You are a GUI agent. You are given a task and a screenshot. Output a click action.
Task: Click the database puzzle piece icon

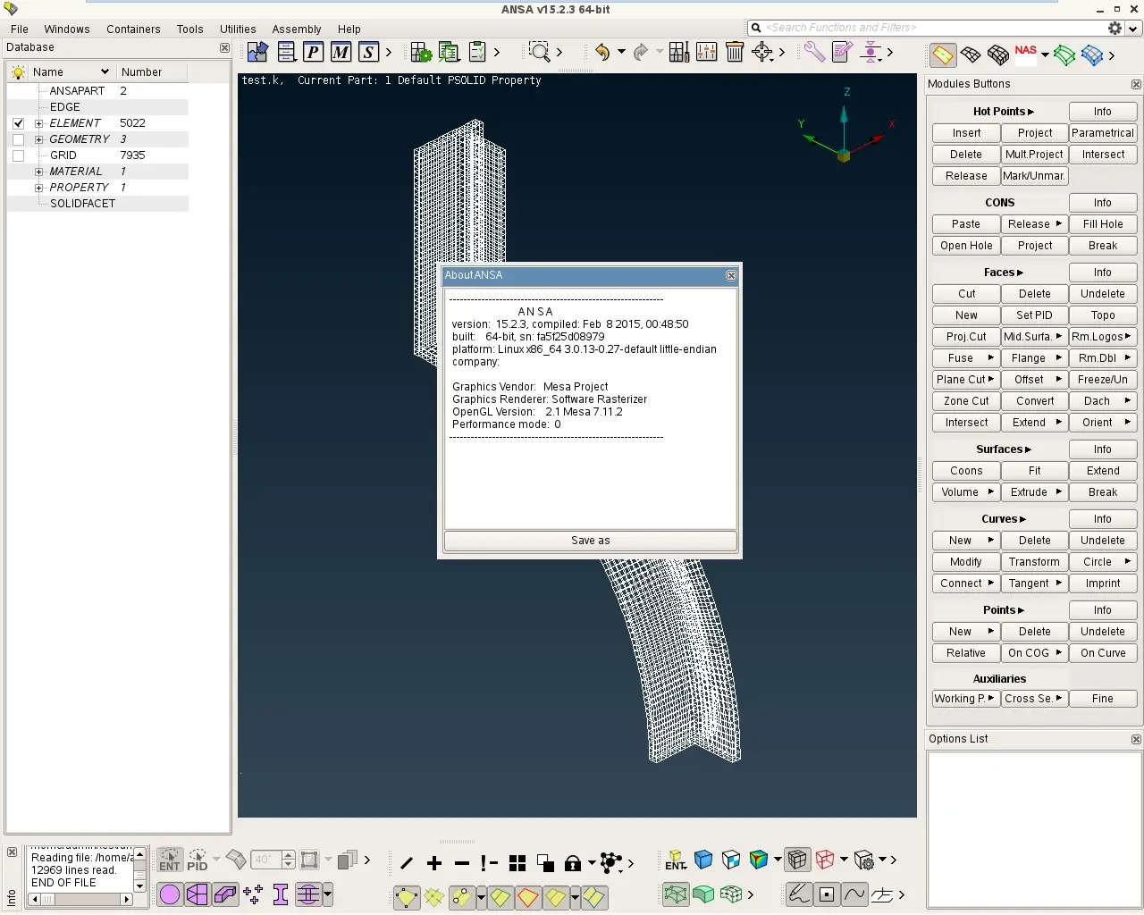pyautogui.click(x=257, y=53)
